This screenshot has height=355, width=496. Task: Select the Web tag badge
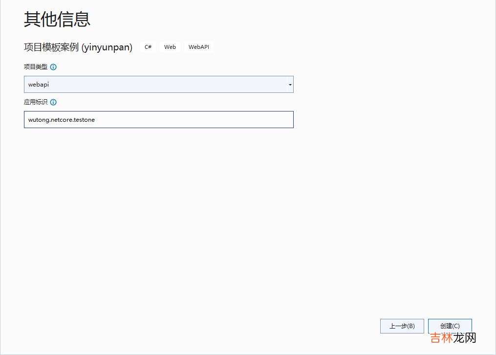(170, 47)
